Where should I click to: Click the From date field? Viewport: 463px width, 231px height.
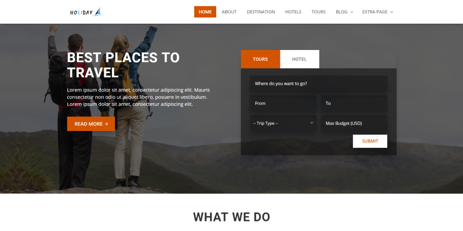(283, 103)
